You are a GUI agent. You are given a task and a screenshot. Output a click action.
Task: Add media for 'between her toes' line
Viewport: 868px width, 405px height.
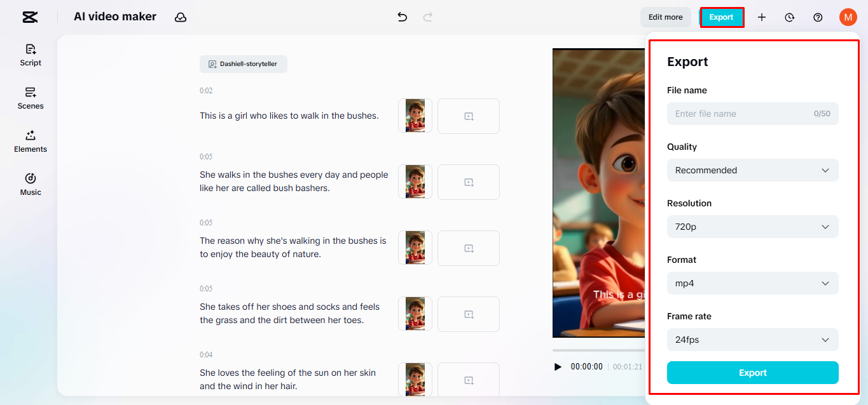469,314
